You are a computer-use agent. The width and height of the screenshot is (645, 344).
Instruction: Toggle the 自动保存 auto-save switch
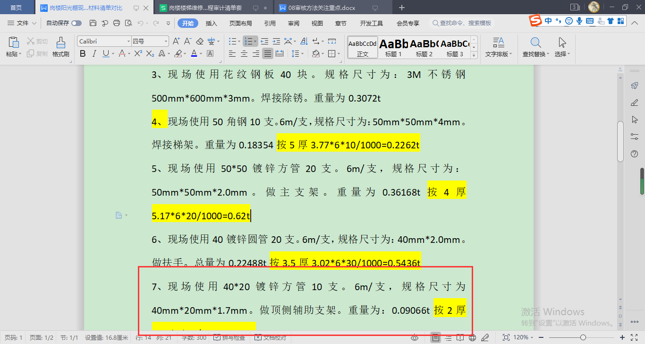[x=76, y=23]
